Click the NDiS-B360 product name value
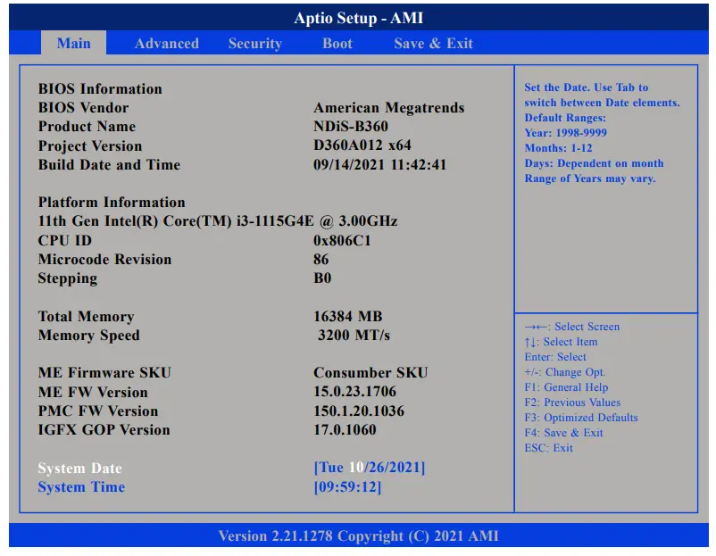The width and height of the screenshot is (716, 556). pyautogui.click(x=351, y=127)
